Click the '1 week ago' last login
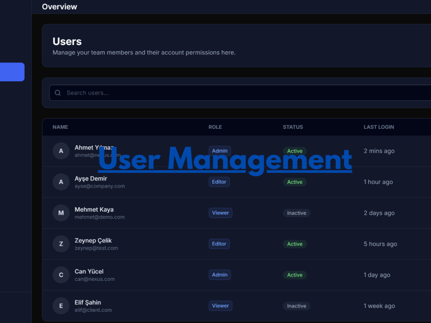431x323 pixels. coord(379,306)
